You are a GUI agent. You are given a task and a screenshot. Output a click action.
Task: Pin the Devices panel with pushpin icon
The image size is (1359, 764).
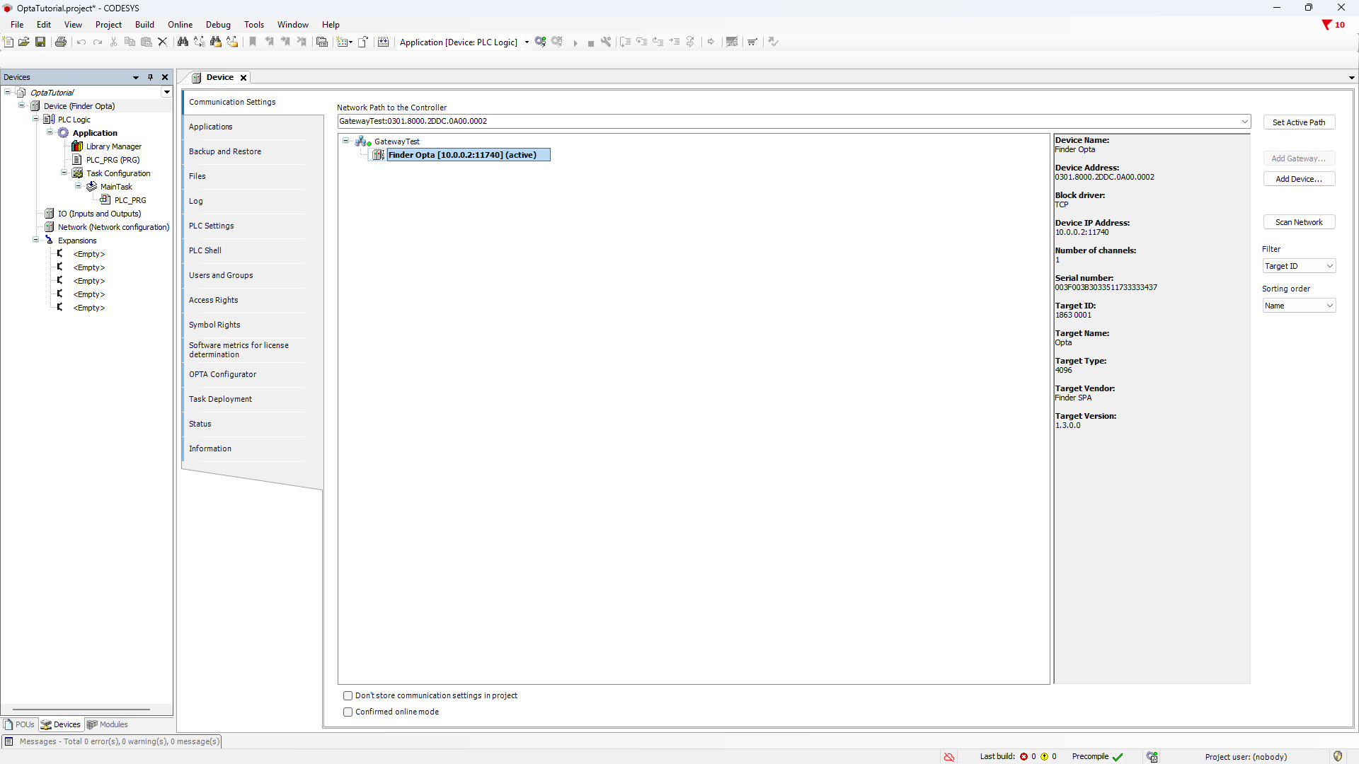pos(150,77)
